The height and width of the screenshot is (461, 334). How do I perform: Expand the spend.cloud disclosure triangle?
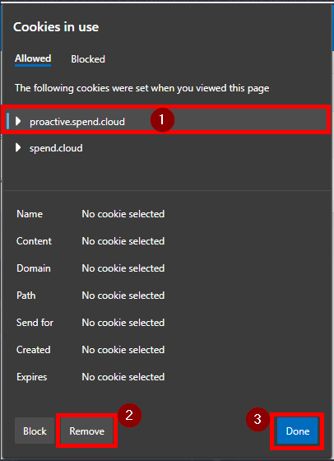pos(18,147)
